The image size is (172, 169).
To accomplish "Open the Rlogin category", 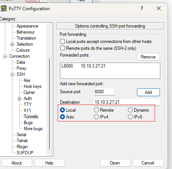I will coord(22,147).
